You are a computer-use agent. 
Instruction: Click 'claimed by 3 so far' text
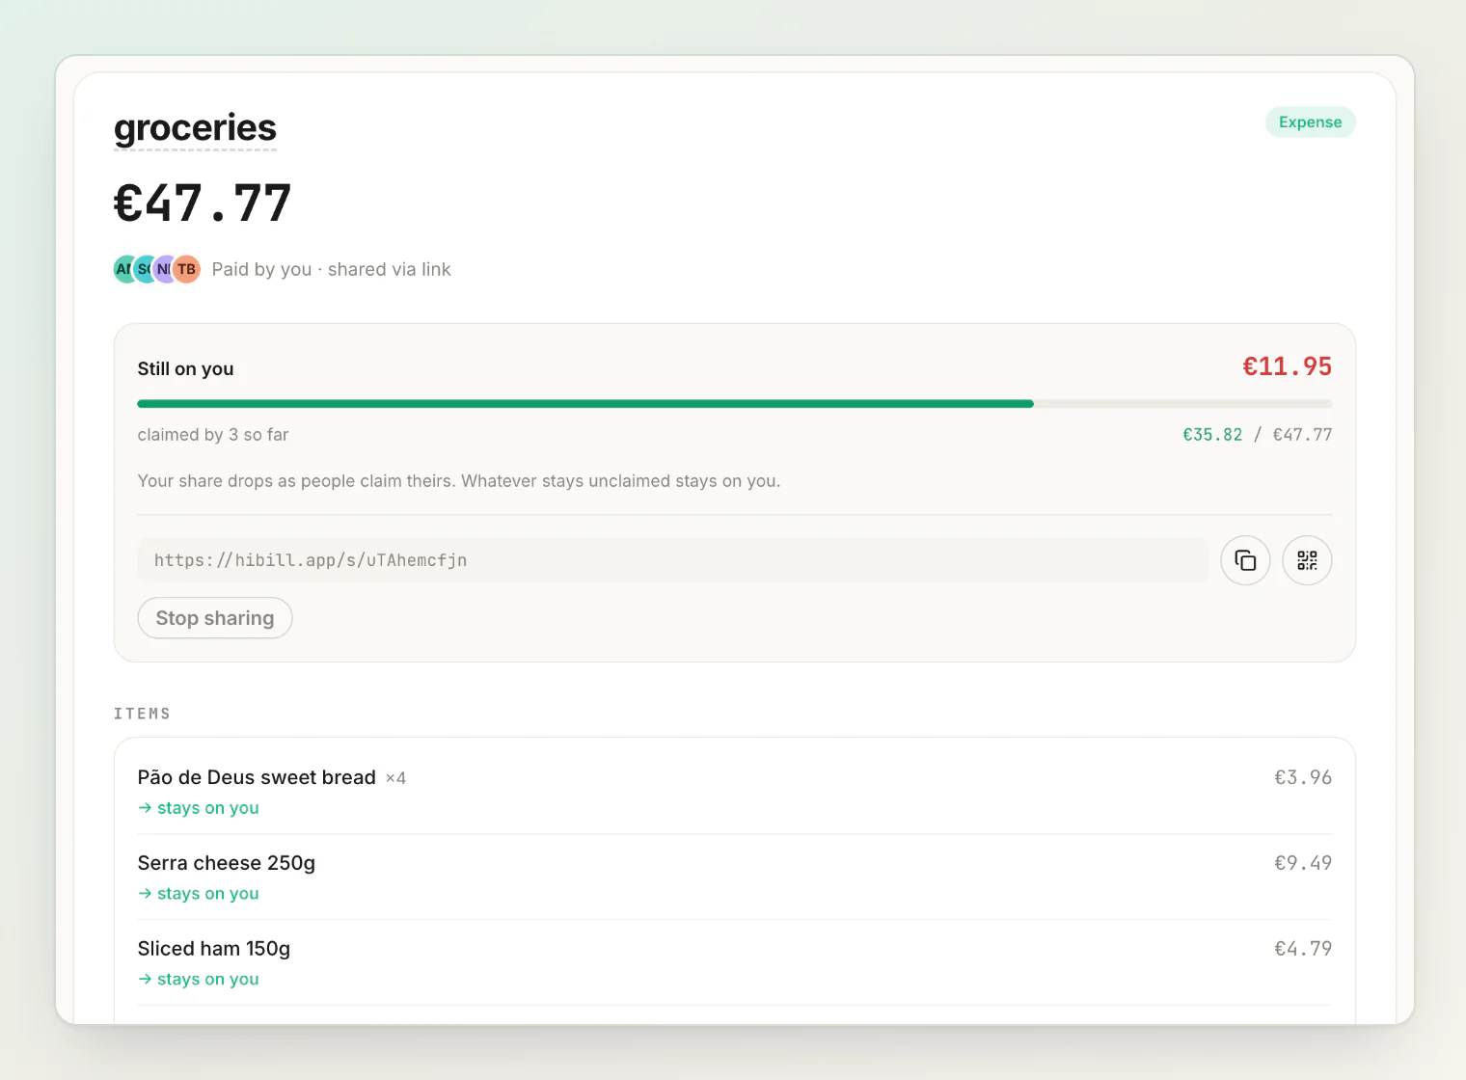[x=213, y=435]
